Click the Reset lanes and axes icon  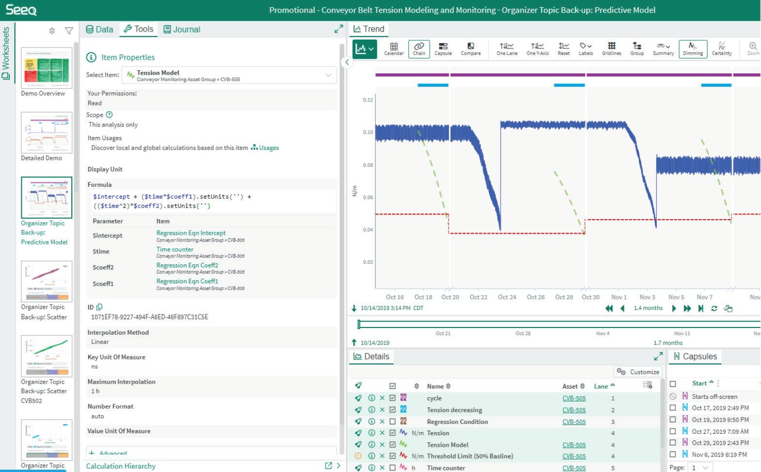pyautogui.click(x=564, y=49)
